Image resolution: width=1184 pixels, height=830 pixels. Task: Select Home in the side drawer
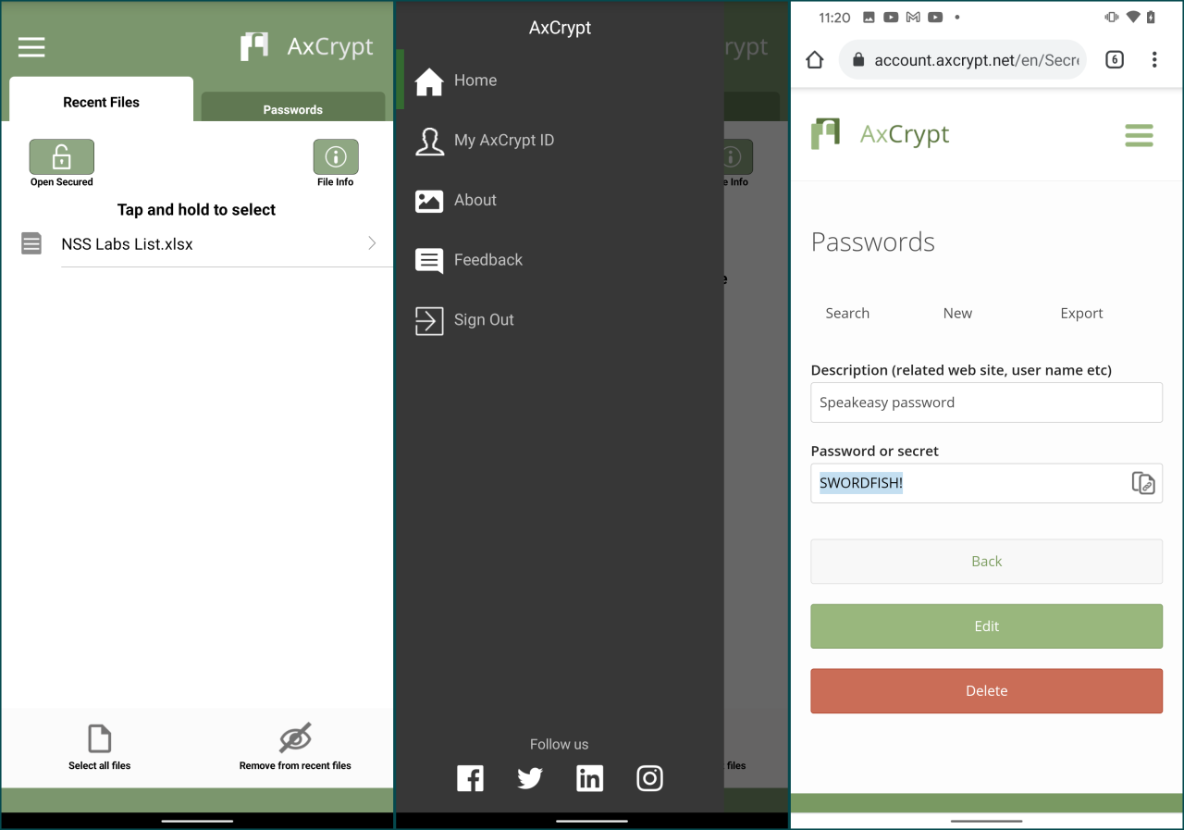559,81
